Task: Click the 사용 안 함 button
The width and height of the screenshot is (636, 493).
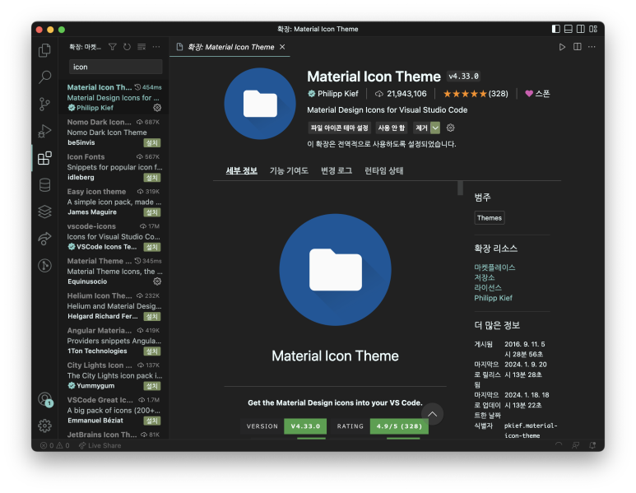Action: pyautogui.click(x=392, y=128)
